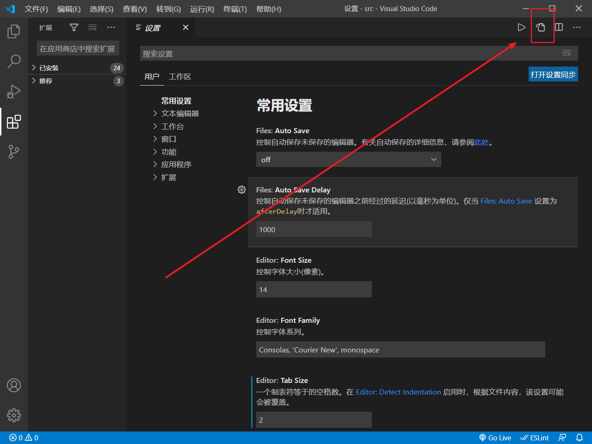Click the 3 recommended extensions badge
Screen dimensions: 592x444
tap(118, 81)
